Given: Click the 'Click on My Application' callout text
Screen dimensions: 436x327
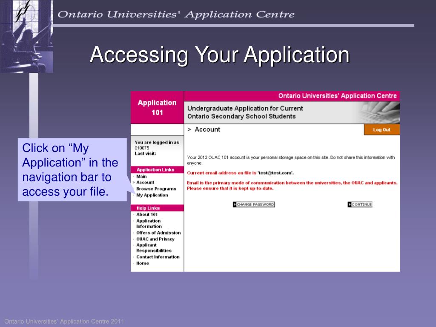Looking at the screenshot, I should click(70, 169).
